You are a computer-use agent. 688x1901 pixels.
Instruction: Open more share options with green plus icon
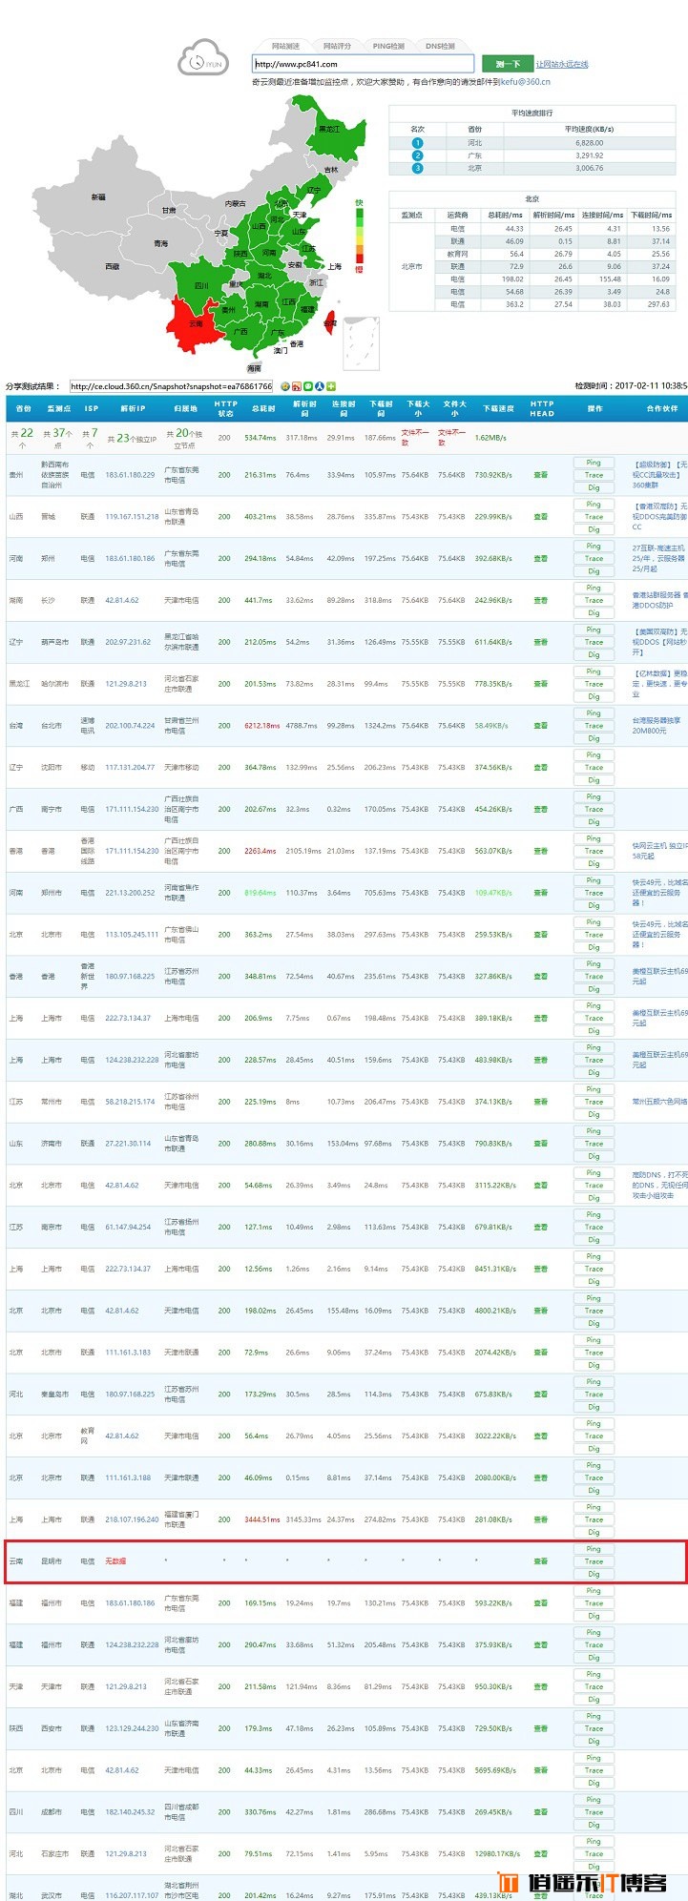click(x=331, y=386)
